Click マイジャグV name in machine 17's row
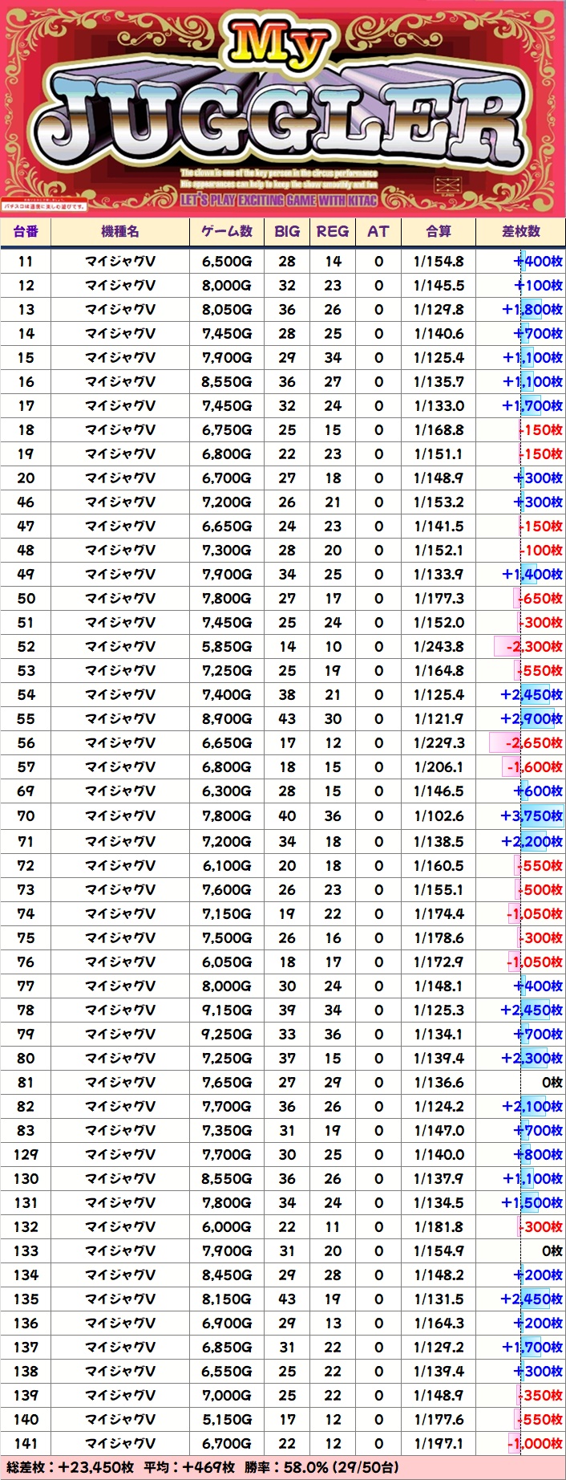Image resolution: width=566 pixels, height=1480 pixels. coord(120,406)
